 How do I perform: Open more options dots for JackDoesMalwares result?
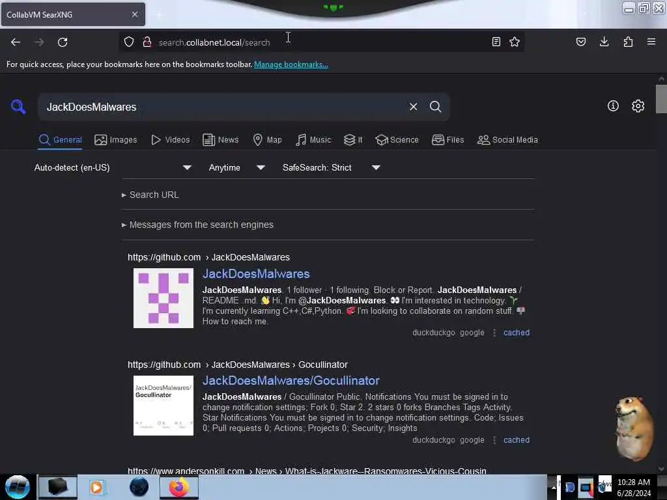(494, 333)
